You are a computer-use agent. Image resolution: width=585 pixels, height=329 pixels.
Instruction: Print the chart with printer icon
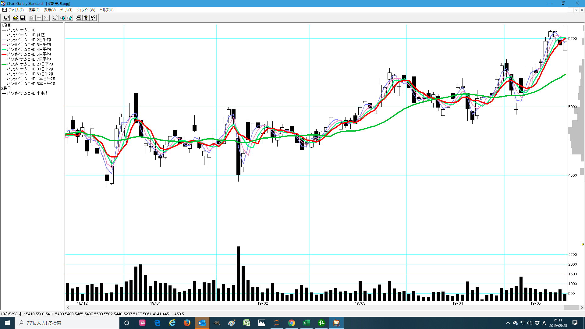[x=79, y=18]
